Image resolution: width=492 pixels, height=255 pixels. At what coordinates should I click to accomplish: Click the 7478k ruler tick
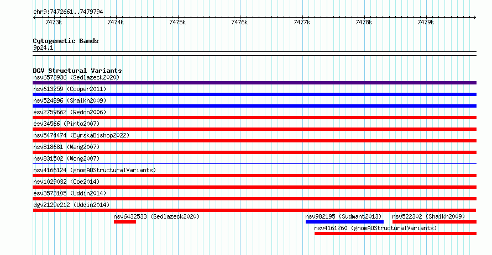tap(364, 22)
